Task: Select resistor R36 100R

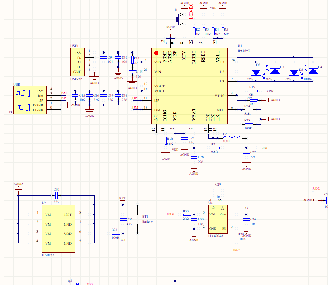Action: tap(116, 234)
